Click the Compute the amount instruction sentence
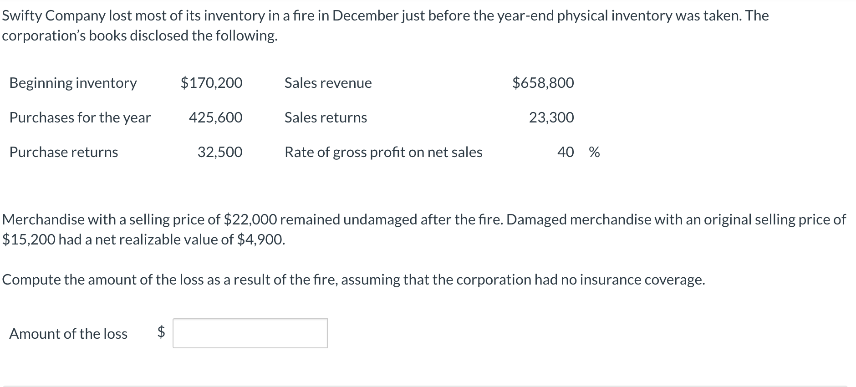 353,280
